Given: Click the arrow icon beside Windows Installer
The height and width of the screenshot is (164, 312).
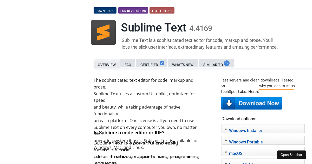Looking at the screenshot, I should point(226,129).
